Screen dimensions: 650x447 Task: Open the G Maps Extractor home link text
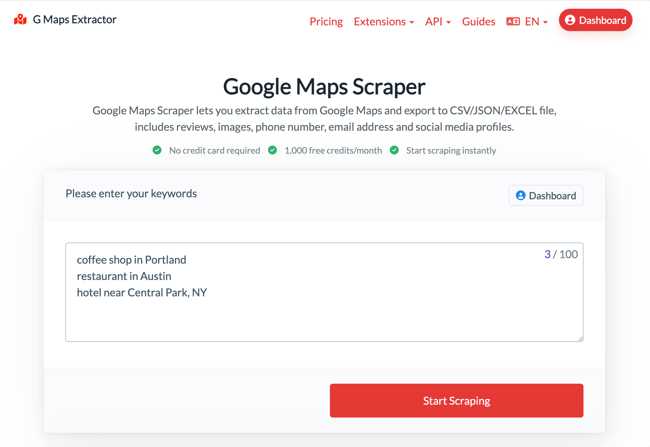pyautogui.click(x=74, y=20)
